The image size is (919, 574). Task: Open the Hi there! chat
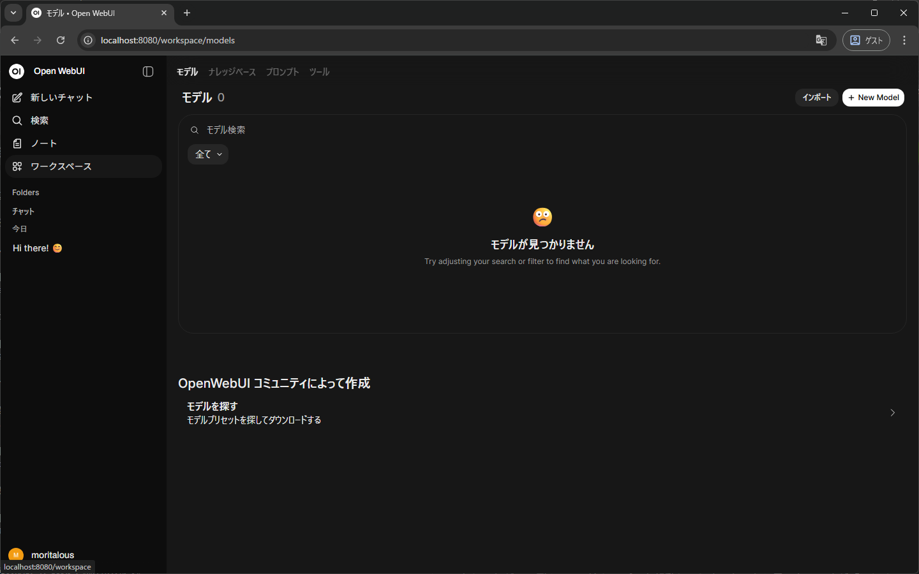(83, 248)
